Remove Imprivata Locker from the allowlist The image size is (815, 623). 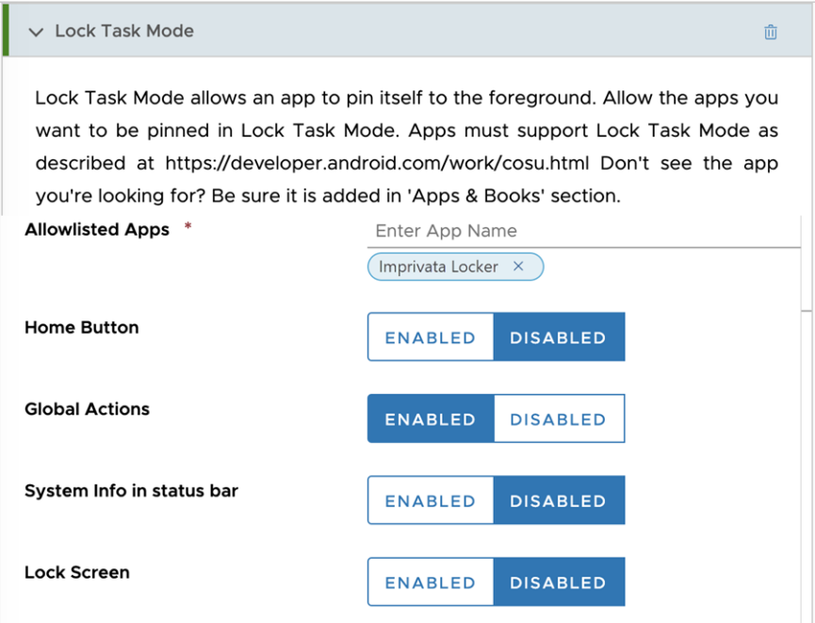coord(518,267)
